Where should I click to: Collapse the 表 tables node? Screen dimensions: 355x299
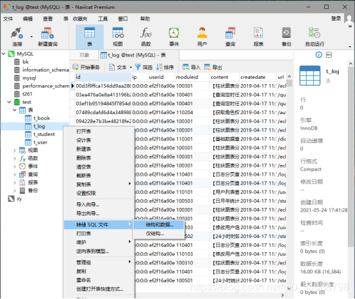15,110
